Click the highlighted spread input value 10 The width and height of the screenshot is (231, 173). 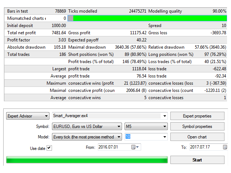coord(128,137)
